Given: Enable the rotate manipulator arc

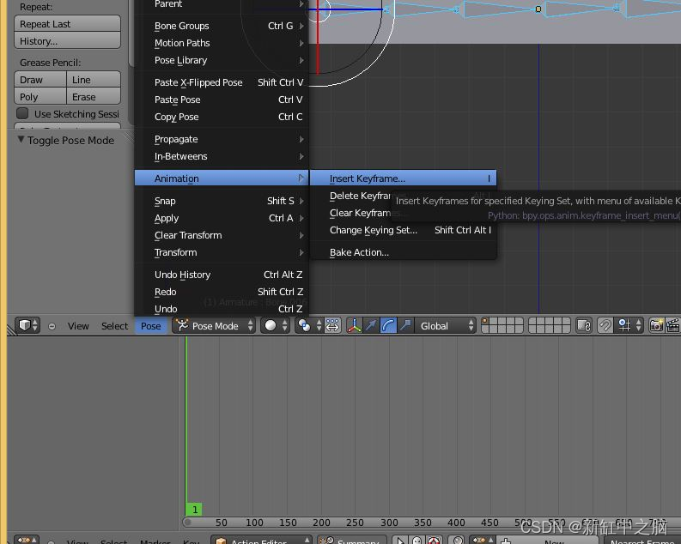Looking at the screenshot, I should tap(388, 325).
